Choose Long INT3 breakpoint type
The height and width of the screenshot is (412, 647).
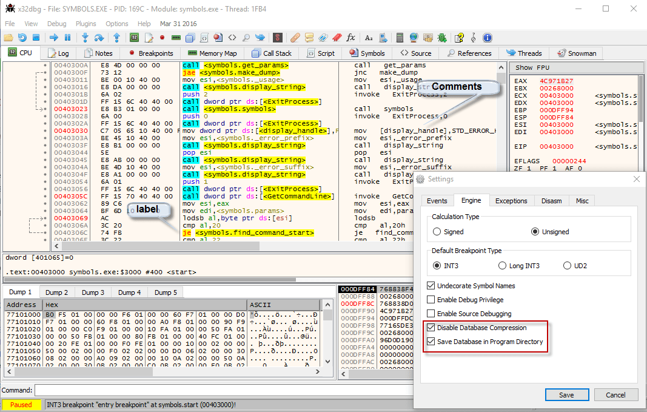[502, 266]
